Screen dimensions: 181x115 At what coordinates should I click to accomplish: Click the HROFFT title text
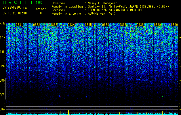tap(18, 2)
